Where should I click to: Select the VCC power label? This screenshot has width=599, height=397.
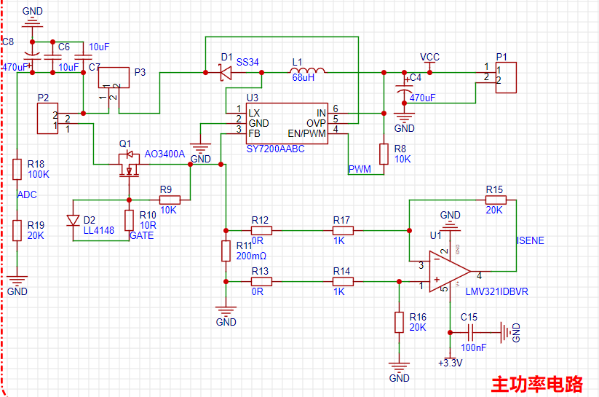(429, 58)
